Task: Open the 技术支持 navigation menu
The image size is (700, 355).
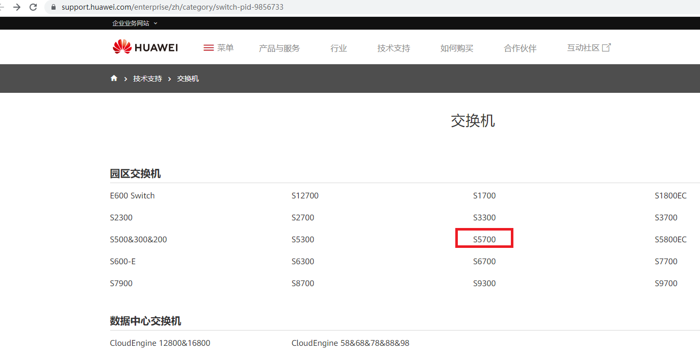Action: (394, 48)
